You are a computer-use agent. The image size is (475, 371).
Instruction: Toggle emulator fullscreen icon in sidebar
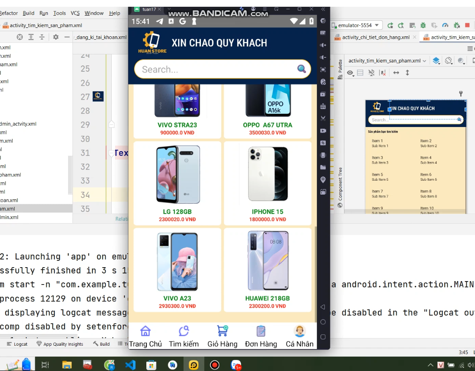tap(323, 70)
